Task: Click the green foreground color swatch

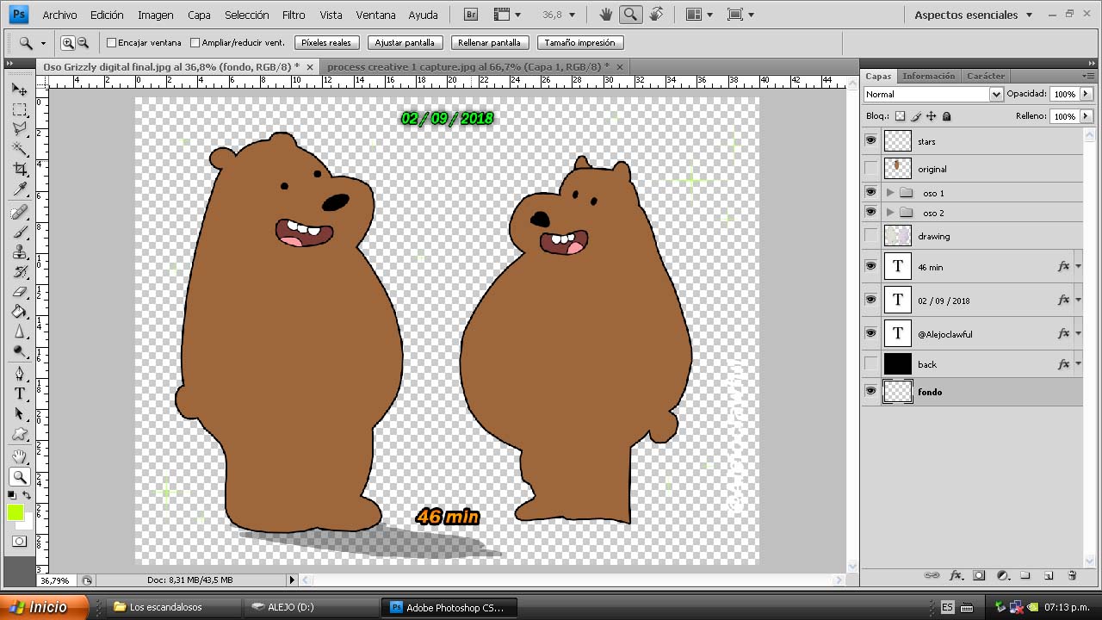Action: click(16, 513)
